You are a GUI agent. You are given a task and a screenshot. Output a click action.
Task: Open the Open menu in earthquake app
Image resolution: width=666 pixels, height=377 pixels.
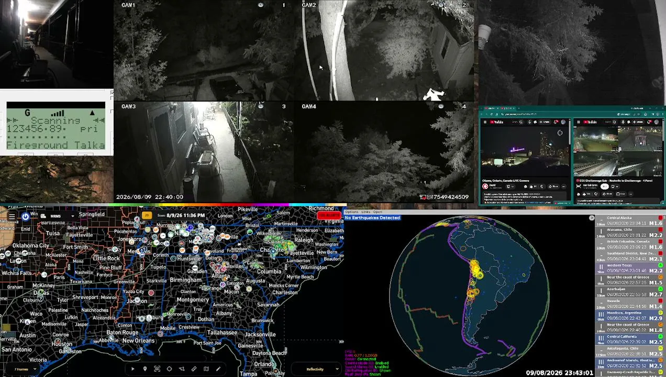pyautogui.click(x=377, y=212)
